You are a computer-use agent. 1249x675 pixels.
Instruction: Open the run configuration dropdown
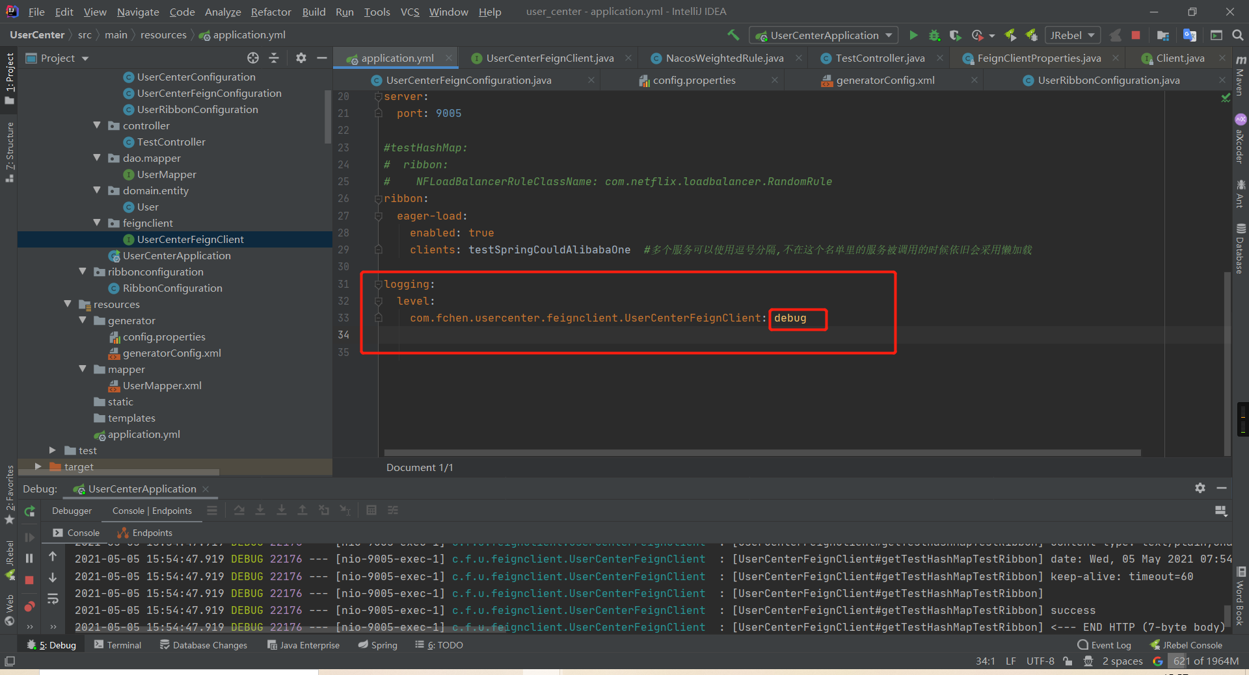pos(824,35)
